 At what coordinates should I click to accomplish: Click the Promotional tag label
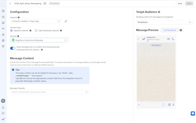55,3
